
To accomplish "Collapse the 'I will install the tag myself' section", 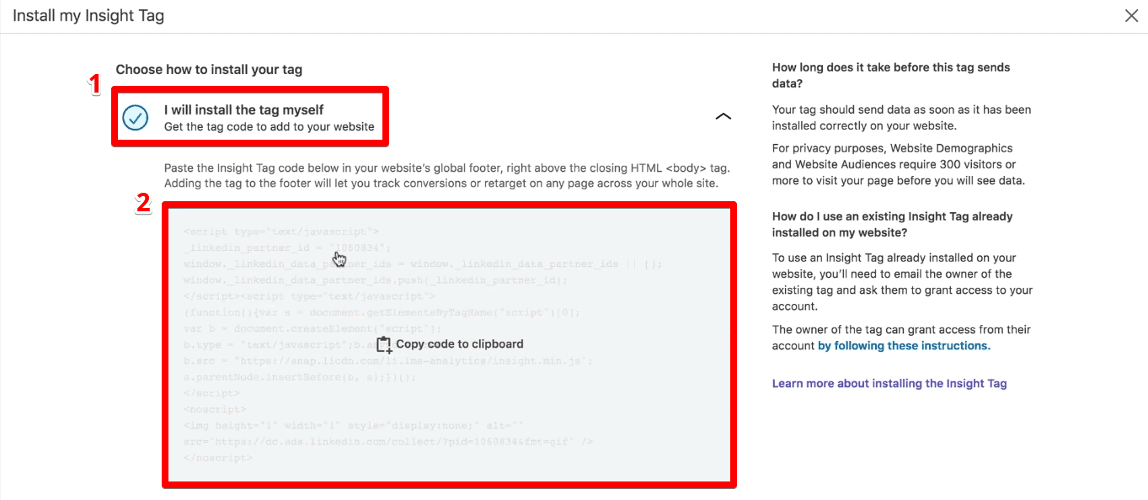I will tap(723, 116).
